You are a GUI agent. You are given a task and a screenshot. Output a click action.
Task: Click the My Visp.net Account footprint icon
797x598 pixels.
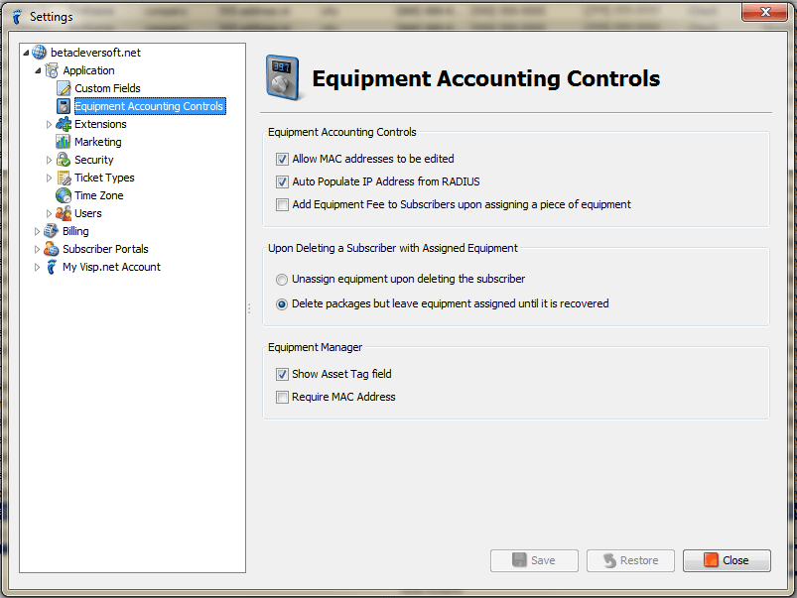coord(52,267)
